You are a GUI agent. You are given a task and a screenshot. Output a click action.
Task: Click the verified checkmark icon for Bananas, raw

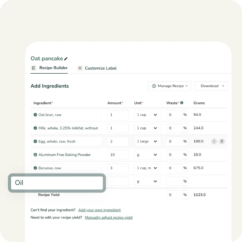coord(35,168)
